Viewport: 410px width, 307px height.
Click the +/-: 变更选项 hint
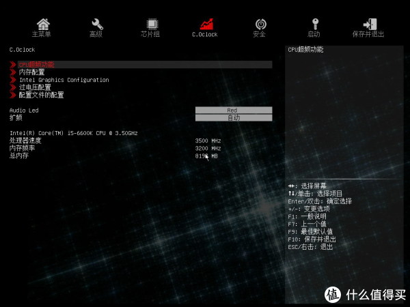pyautogui.click(x=309, y=209)
